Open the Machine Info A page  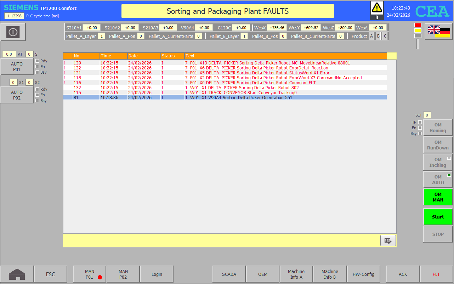[296, 274]
